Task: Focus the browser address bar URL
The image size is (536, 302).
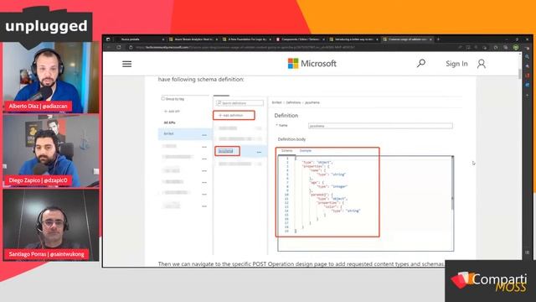Action: click(245, 47)
